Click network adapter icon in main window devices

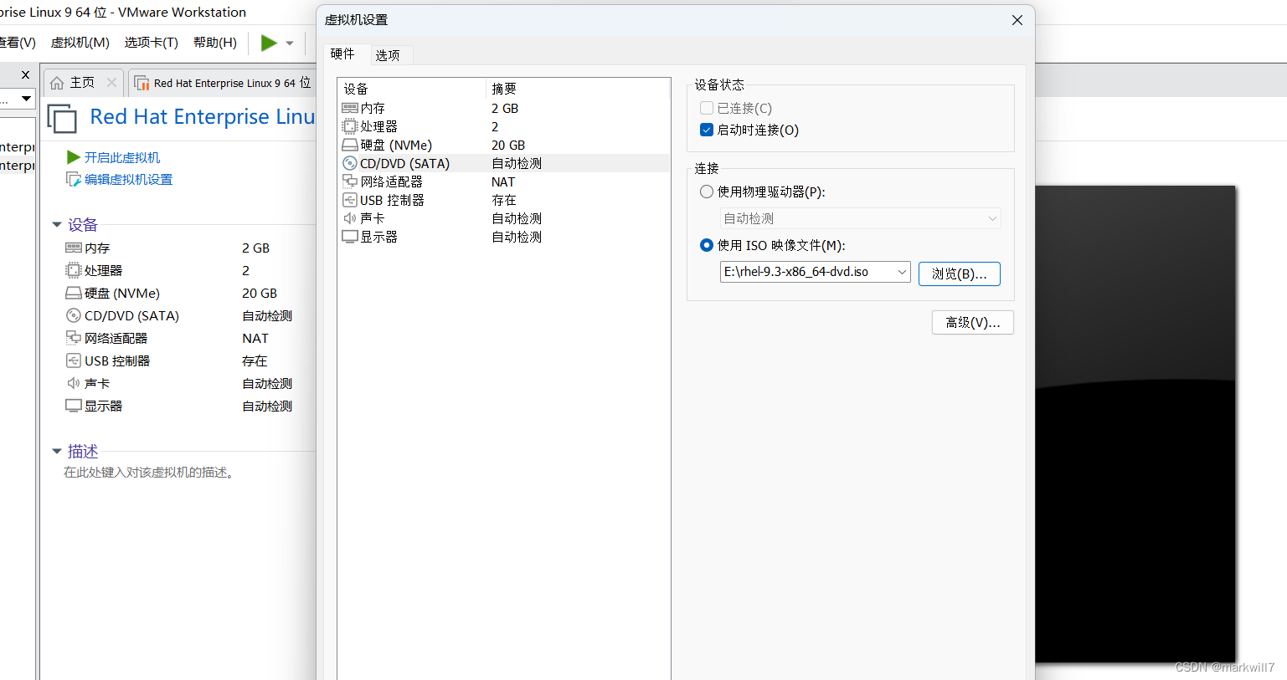[74, 338]
